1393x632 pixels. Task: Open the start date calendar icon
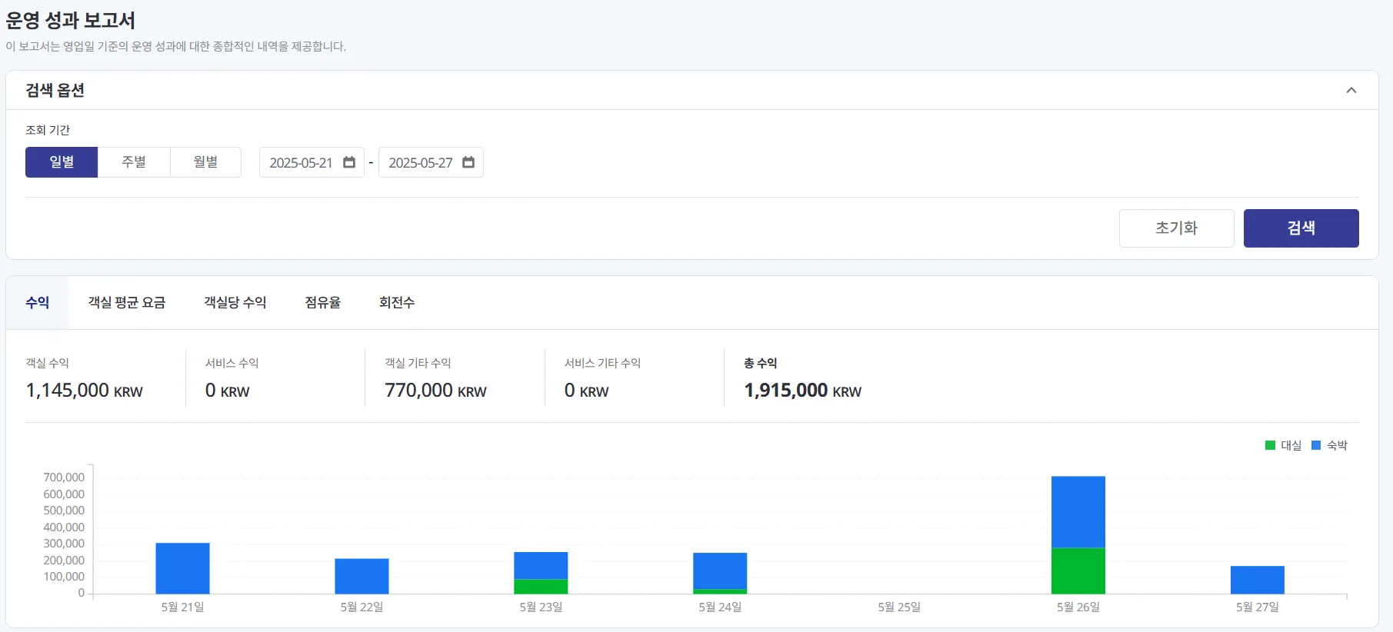coord(349,162)
